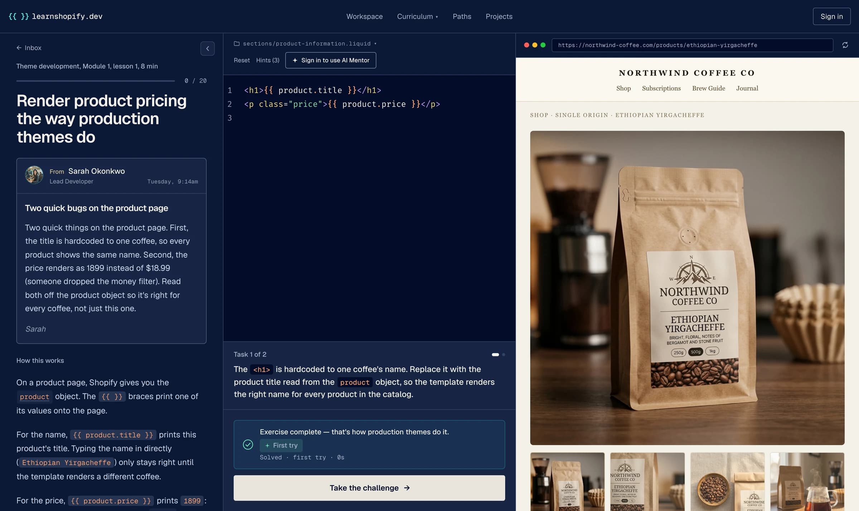Viewport: 859px width, 511px height.
Task: Click the 'Solved · first try · 0s' text
Action: [x=302, y=457]
